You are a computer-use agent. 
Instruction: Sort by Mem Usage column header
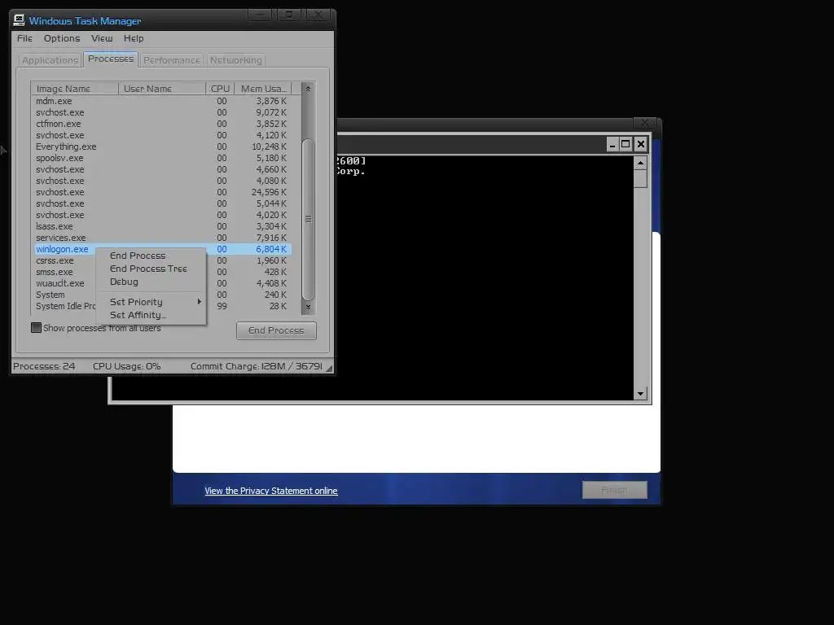coord(263,89)
